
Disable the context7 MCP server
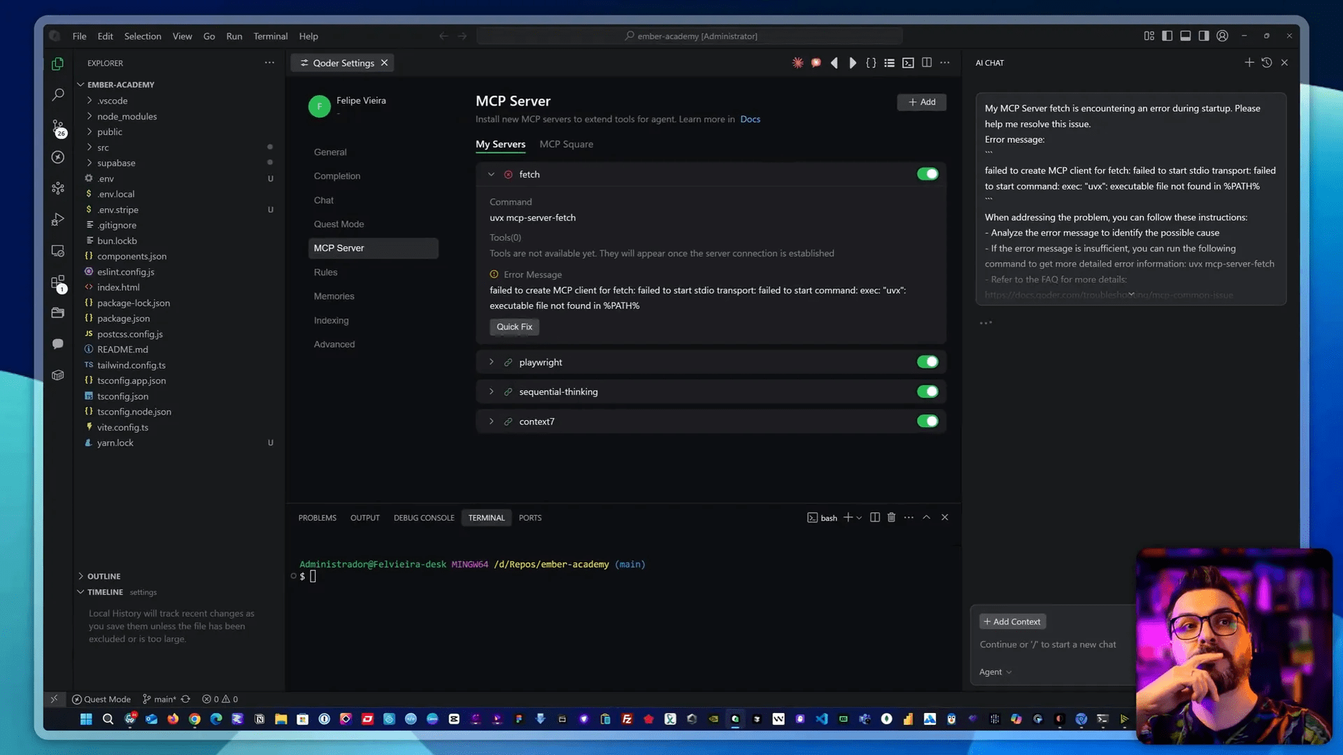coord(928,422)
